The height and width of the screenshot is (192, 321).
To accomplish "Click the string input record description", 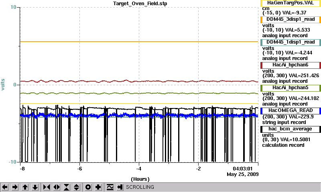I will tap(284, 122).
